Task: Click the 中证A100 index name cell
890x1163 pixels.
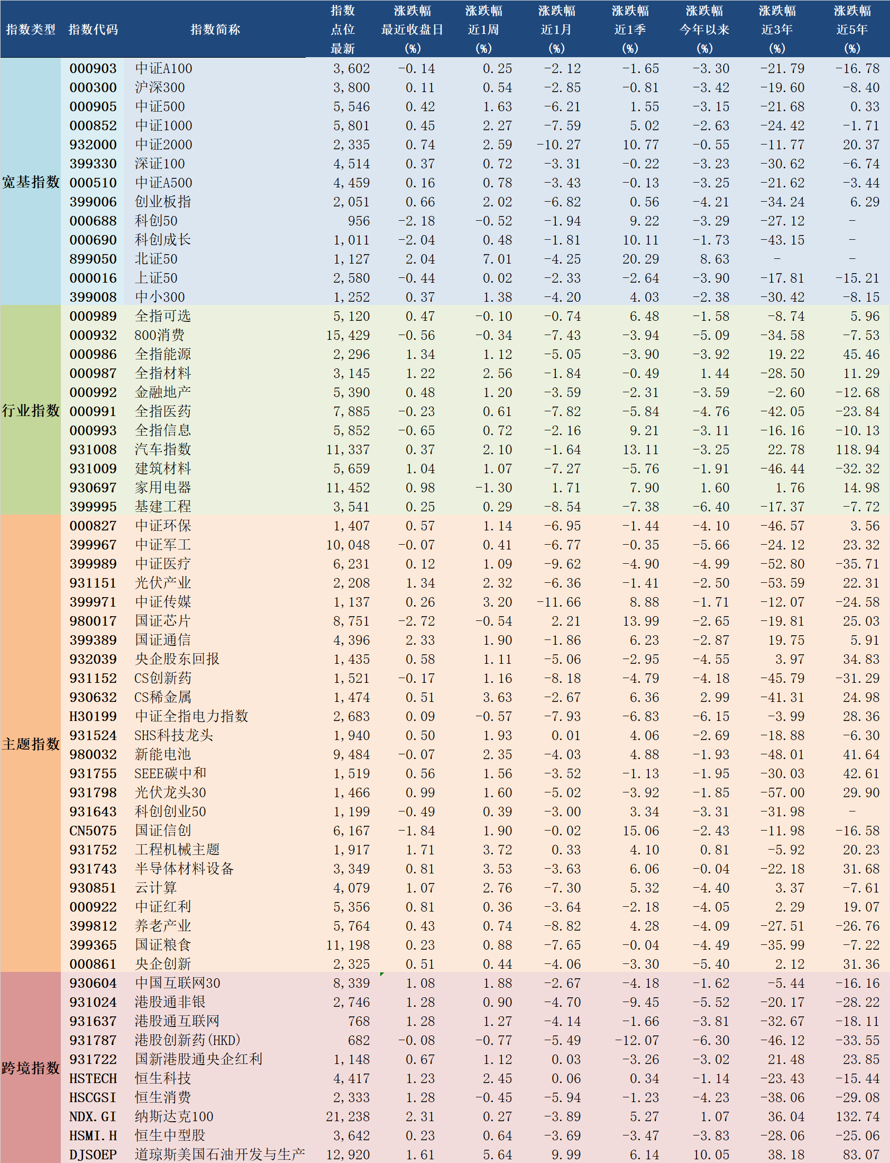Action: [x=164, y=68]
